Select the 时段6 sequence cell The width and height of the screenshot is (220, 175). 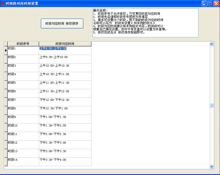[23, 93]
